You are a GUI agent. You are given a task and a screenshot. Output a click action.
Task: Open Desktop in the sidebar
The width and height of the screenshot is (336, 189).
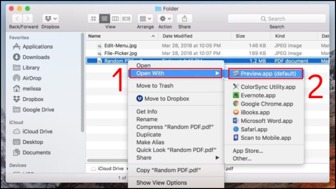click(x=28, y=142)
